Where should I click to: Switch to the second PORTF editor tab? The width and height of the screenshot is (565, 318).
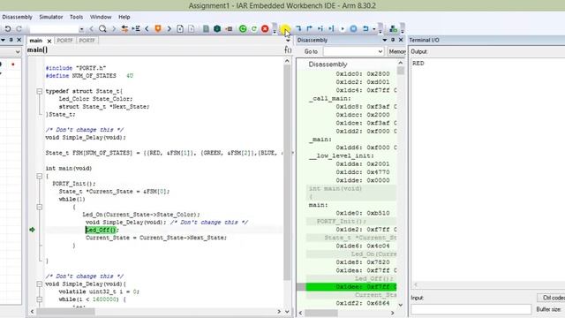click(x=87, y=41)
